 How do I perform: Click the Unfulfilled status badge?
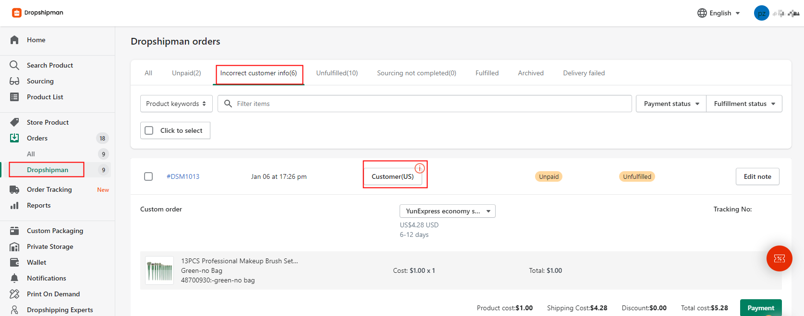[637, 176]
